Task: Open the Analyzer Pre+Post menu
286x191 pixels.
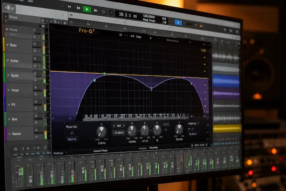Action: (153, 148)
